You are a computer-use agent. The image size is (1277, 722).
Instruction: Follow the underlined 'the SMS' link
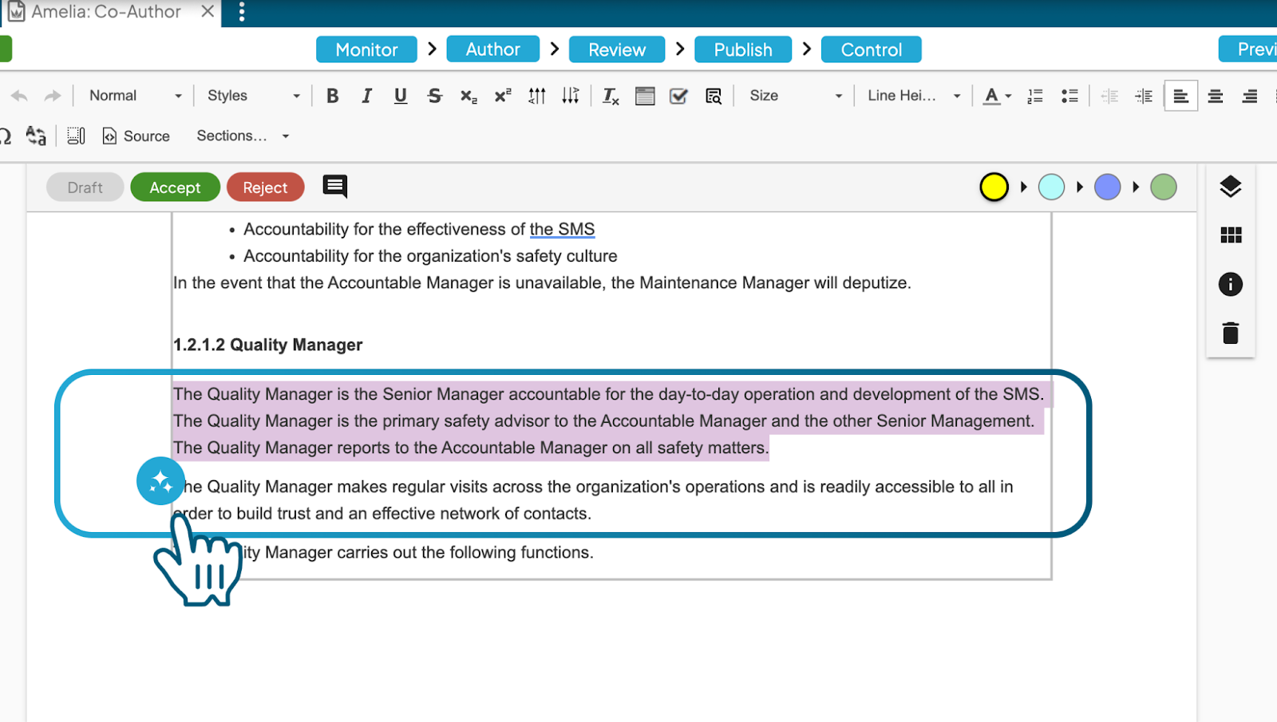tap(562, 229)
